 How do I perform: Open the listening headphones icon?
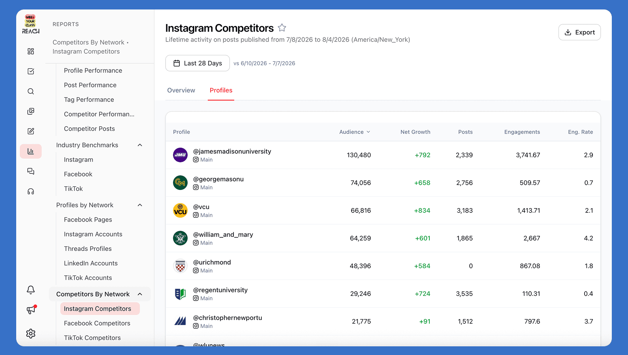pos(31,192)
